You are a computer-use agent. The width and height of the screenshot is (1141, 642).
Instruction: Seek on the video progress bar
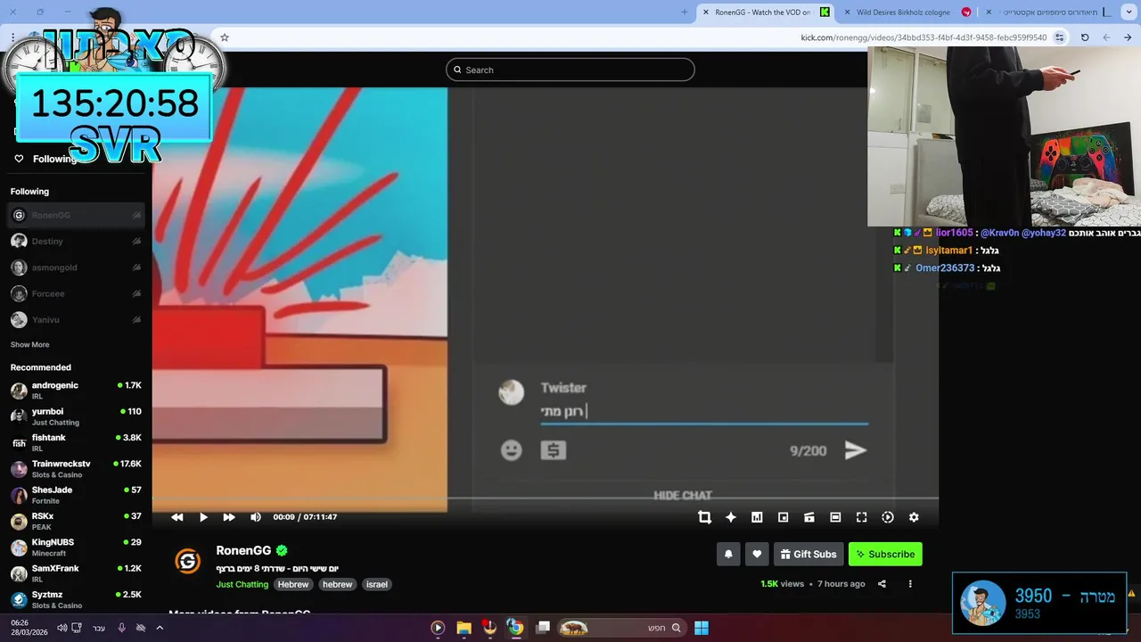click(546, 499)
